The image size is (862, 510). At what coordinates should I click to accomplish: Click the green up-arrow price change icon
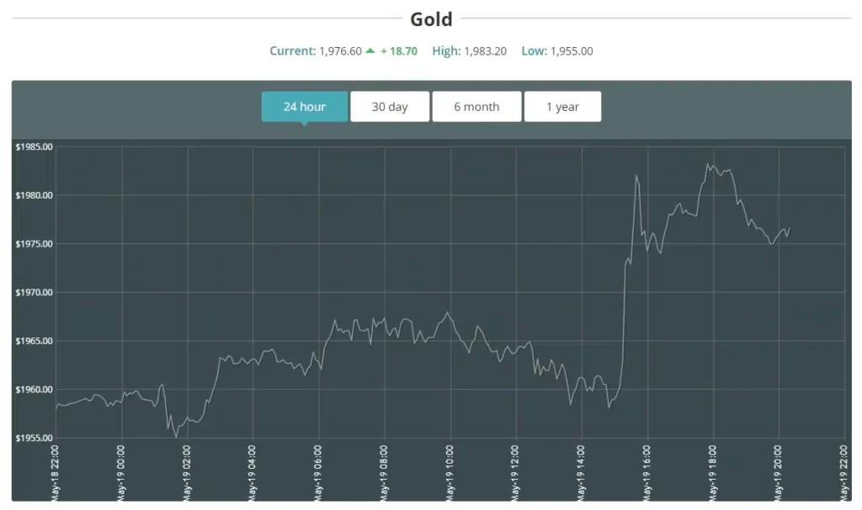tap(370, 50)
